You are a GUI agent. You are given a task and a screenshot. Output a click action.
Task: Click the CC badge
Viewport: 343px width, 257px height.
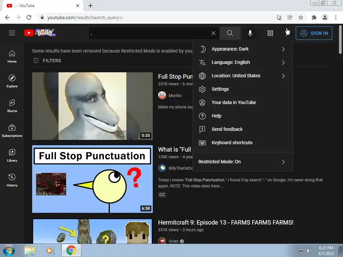[x=162, y=194]
